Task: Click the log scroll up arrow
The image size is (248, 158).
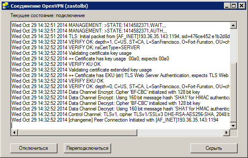Action: click(233, 25)
